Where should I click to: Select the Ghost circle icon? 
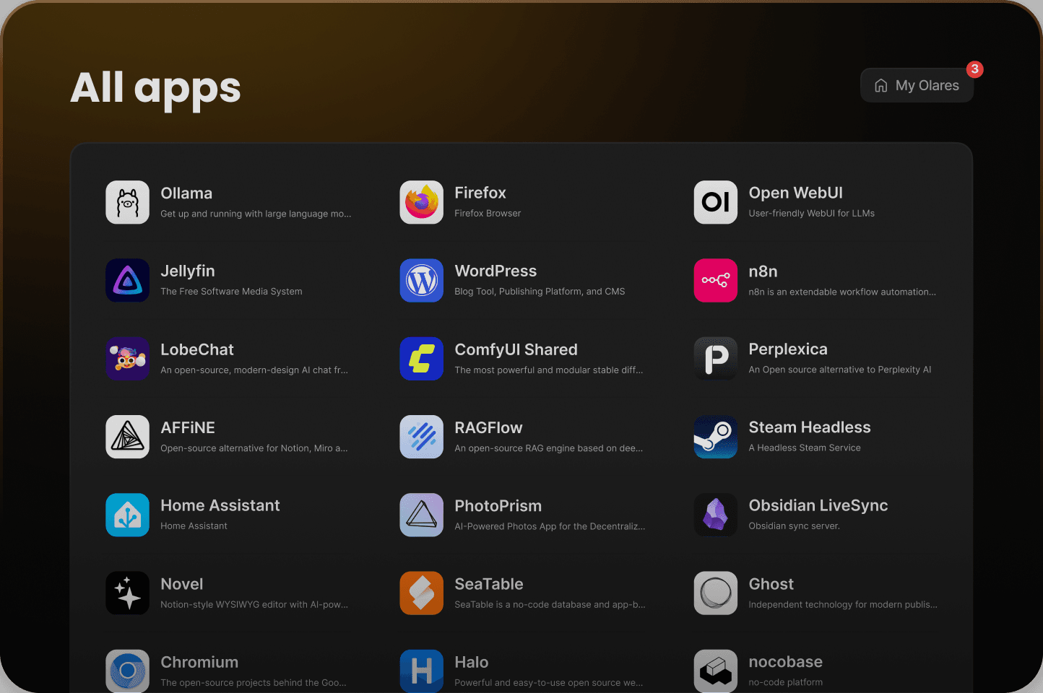point(716,593)
